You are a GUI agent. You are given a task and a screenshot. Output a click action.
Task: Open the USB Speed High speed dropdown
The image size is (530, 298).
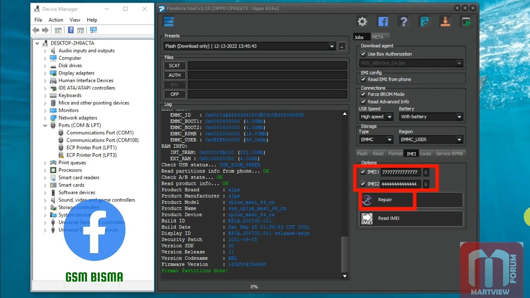pyautogui.click(x=376, y=117)
